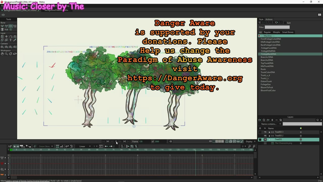
Task: Switch to the Actions tab
Action: pyautogui.click(x=269, y=19)
